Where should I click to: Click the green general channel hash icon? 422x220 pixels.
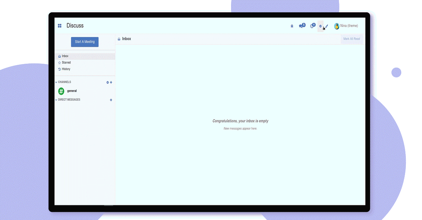click(61, 91)
